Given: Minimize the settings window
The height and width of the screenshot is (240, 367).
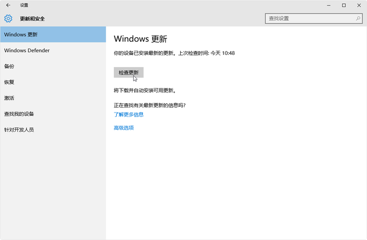Looking at the screenshot, I should click(329, 5).
